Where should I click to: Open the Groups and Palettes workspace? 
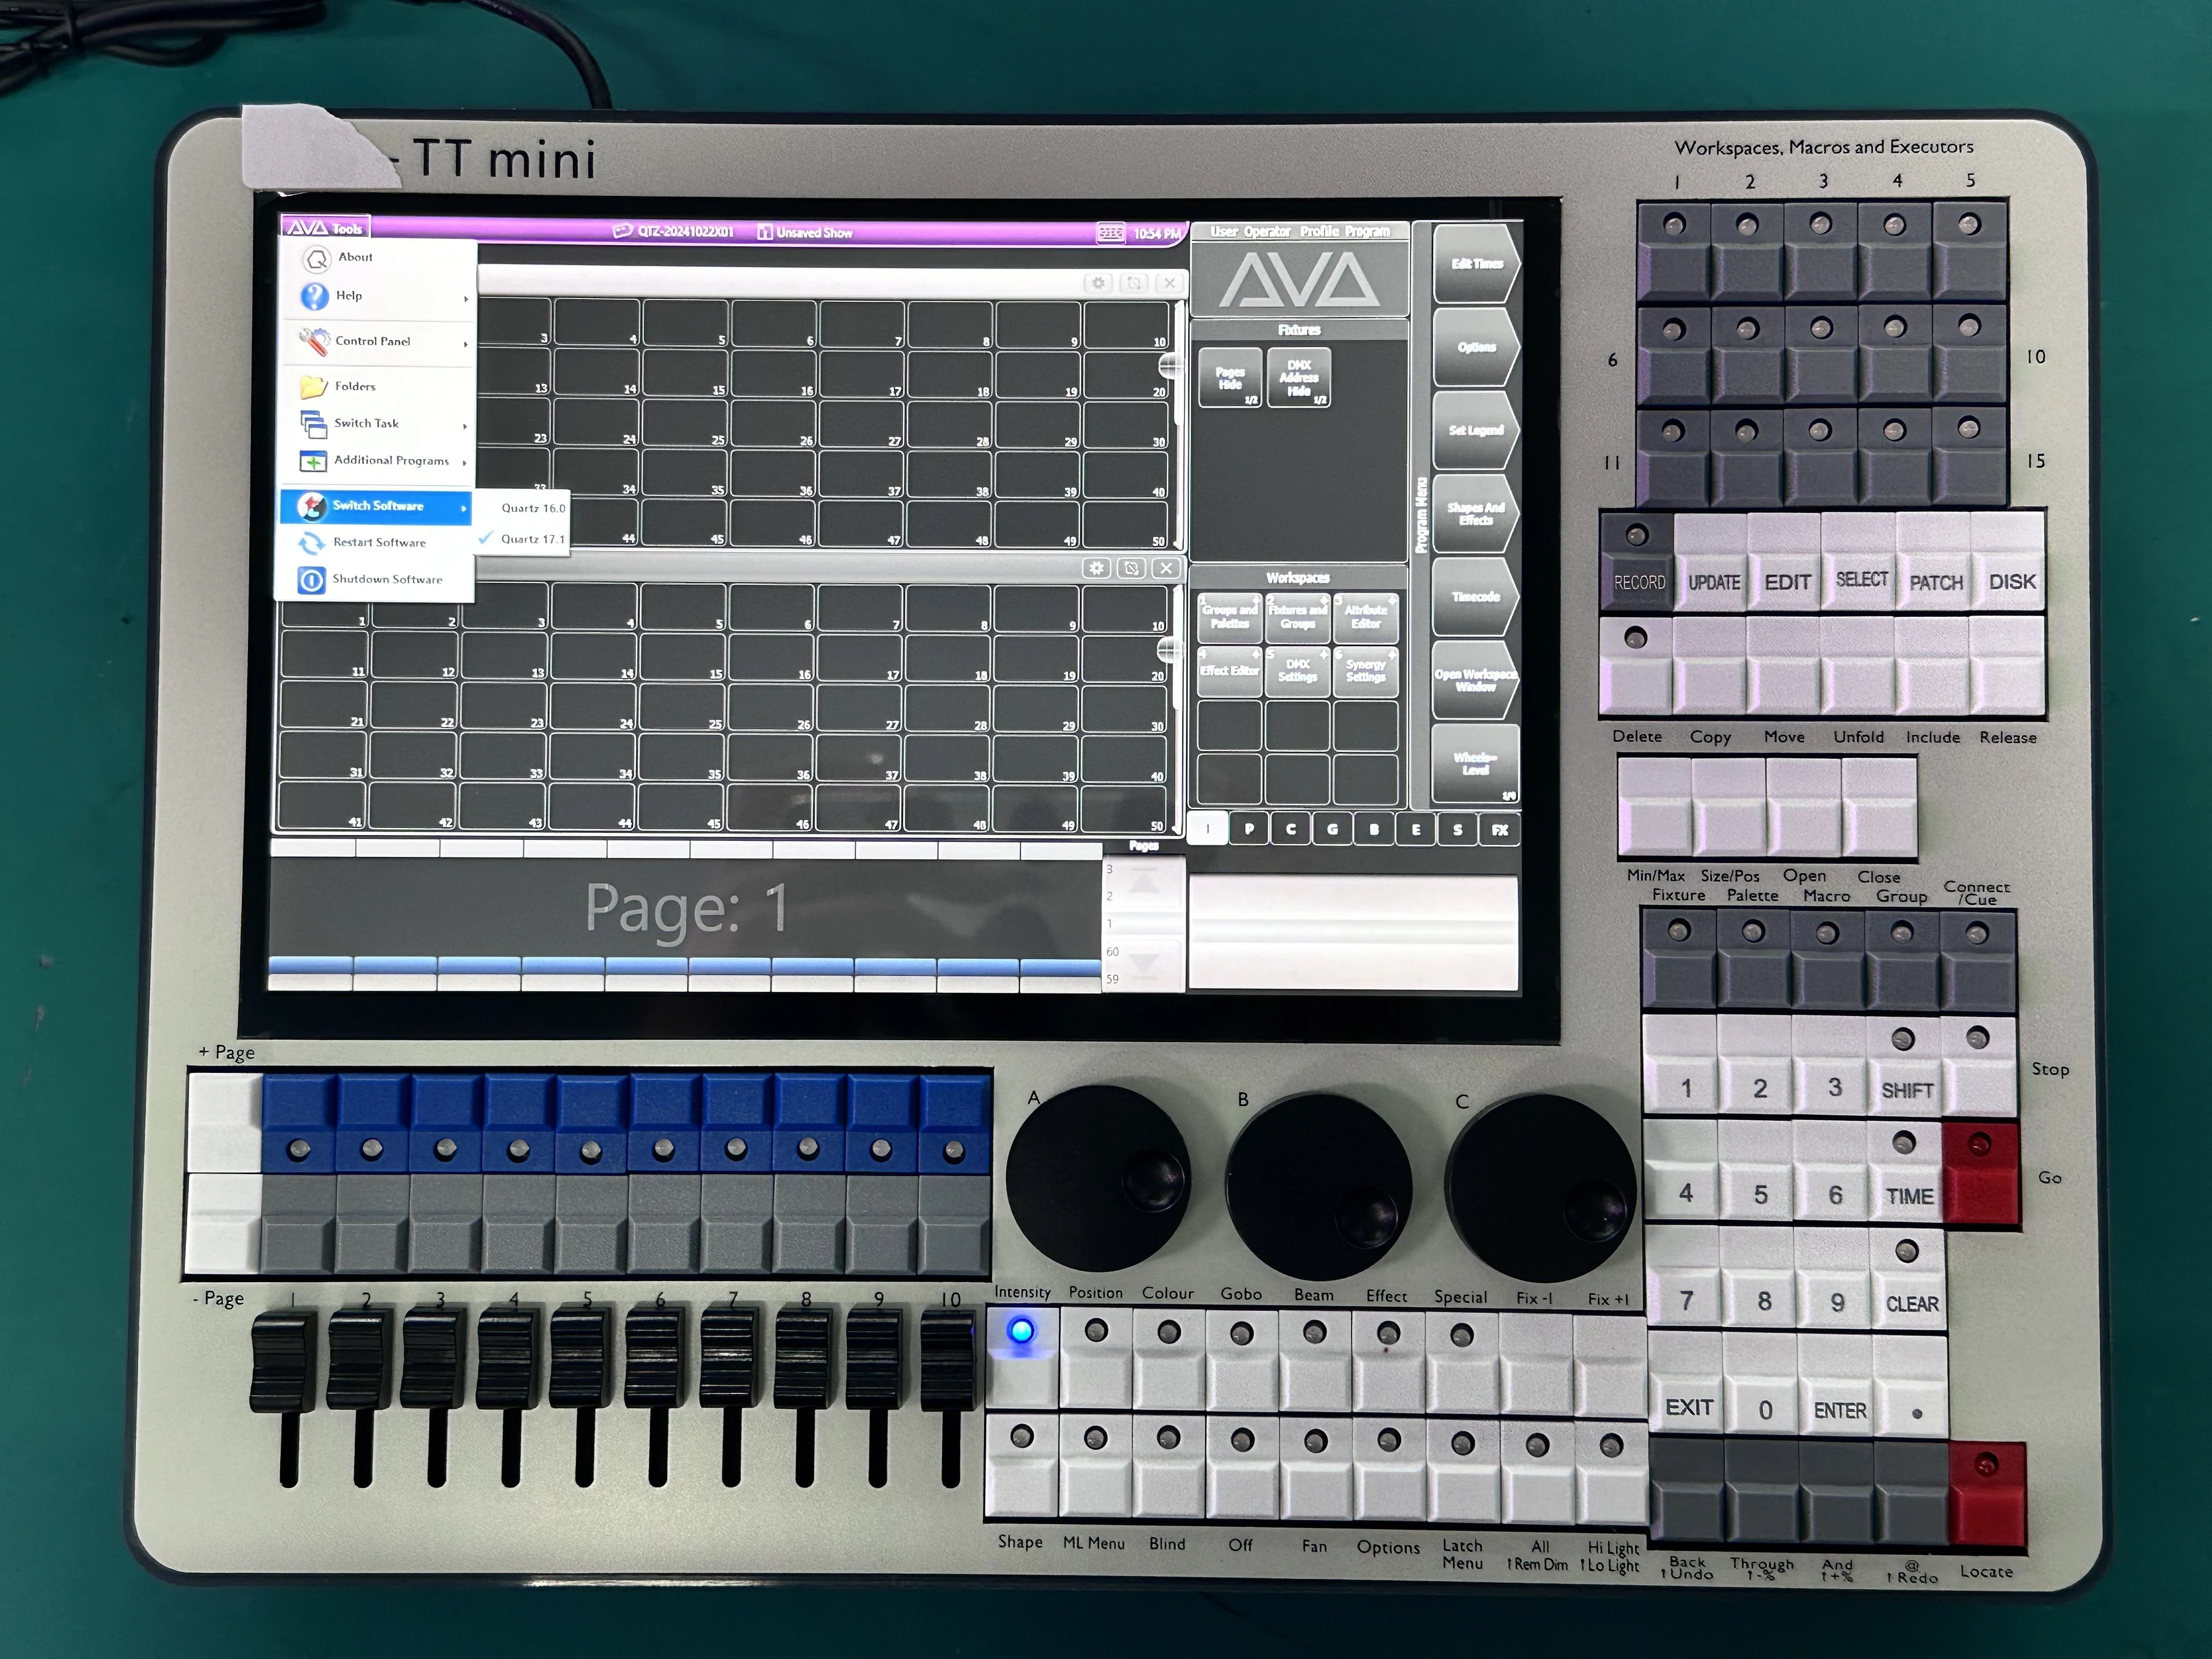[1229, 617]
